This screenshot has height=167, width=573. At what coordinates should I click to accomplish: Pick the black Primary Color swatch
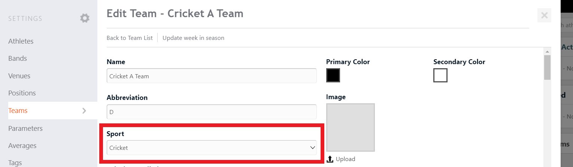(333, 75)
